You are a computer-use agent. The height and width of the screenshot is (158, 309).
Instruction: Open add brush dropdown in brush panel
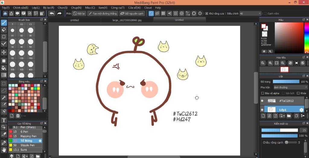pyautogui.click(x=24, y=156)
